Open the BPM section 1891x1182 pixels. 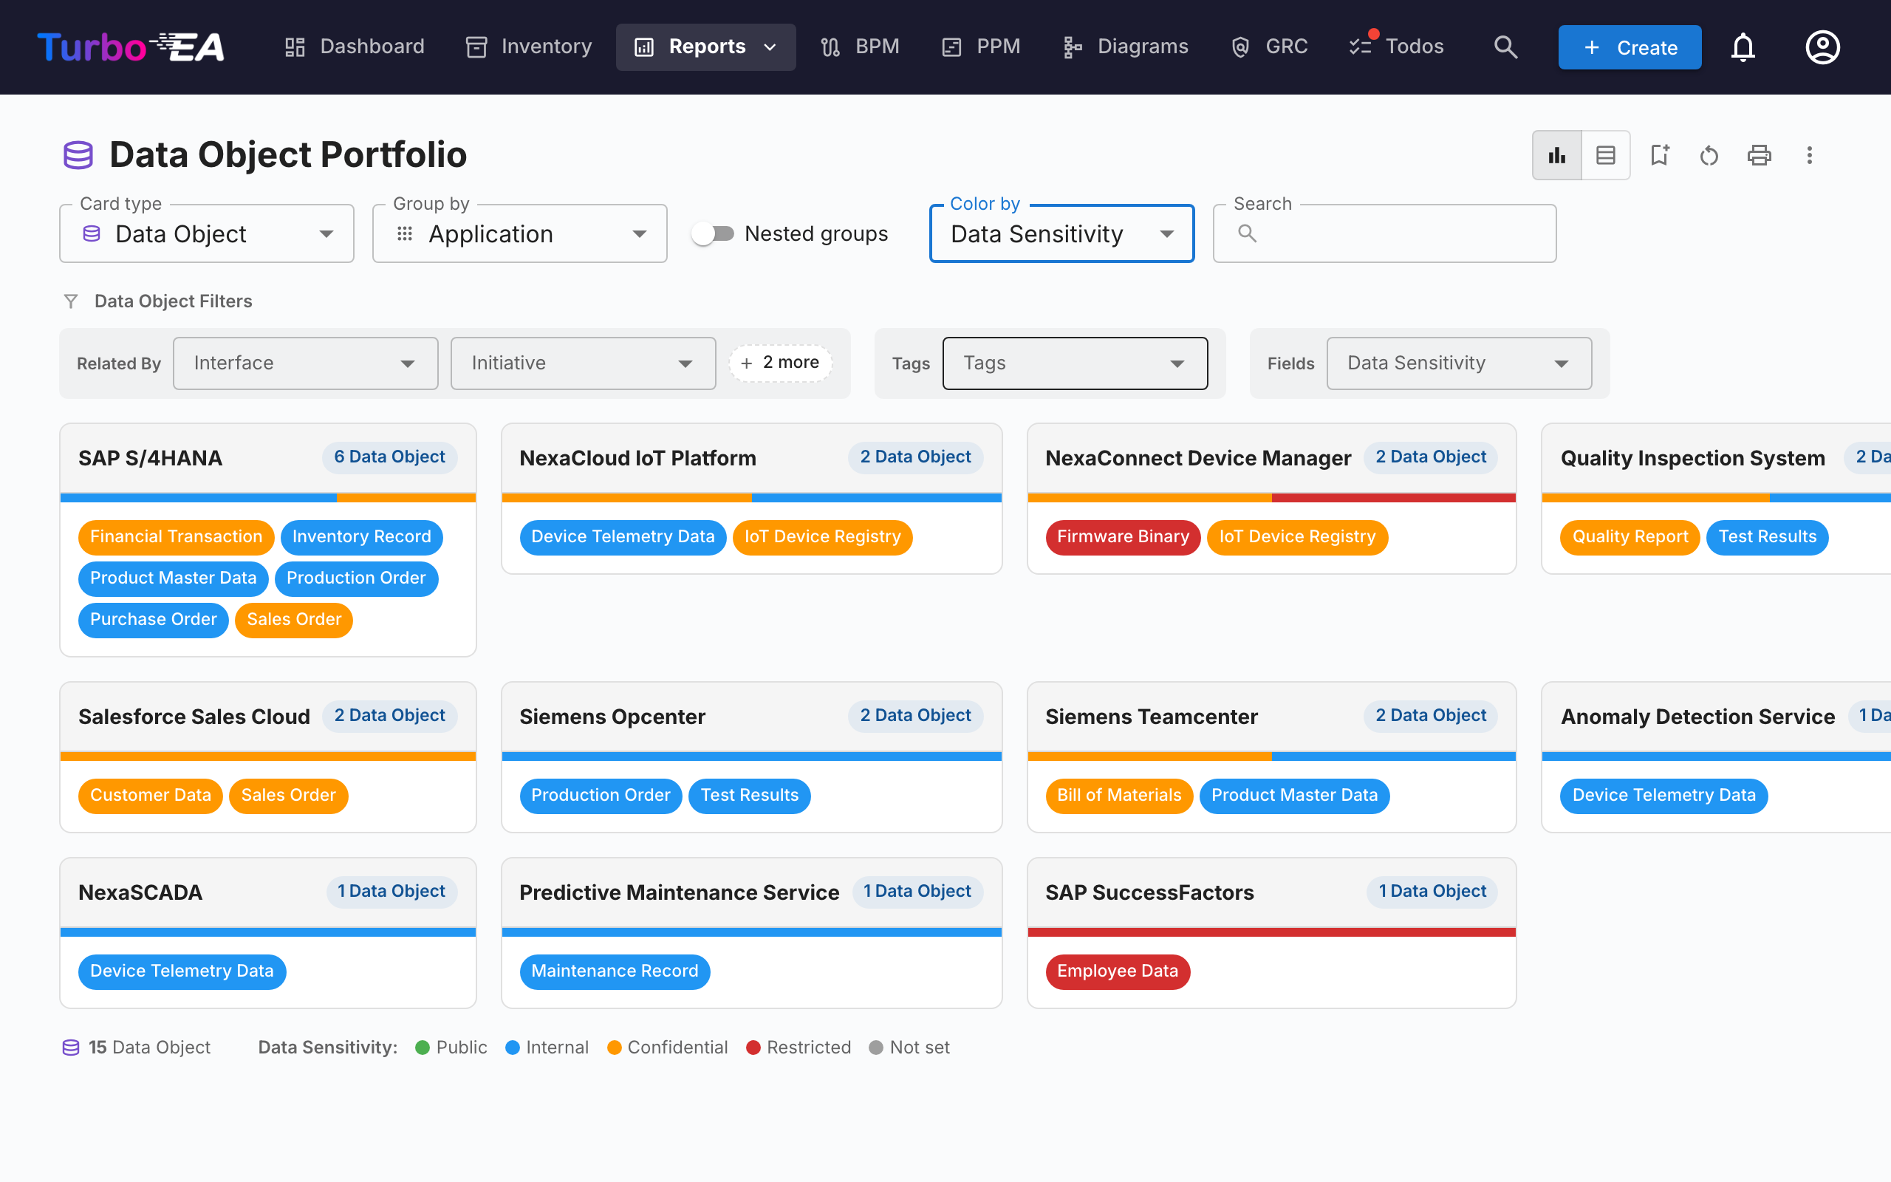click(x=860, y=47)
